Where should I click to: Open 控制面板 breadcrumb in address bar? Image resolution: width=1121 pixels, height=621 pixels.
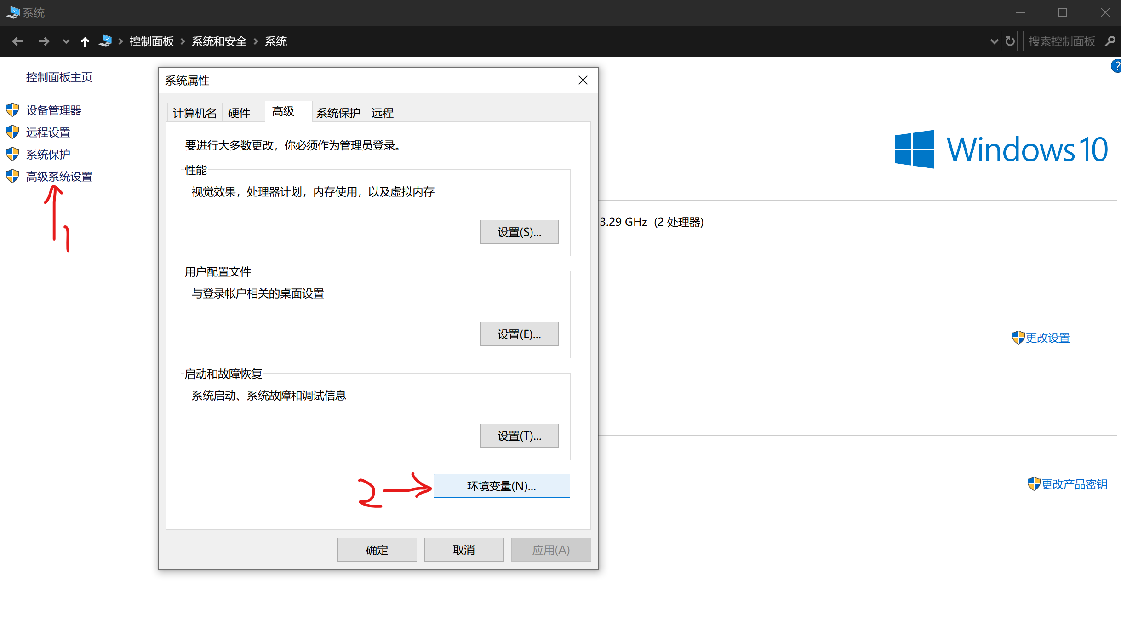(151, 41)
